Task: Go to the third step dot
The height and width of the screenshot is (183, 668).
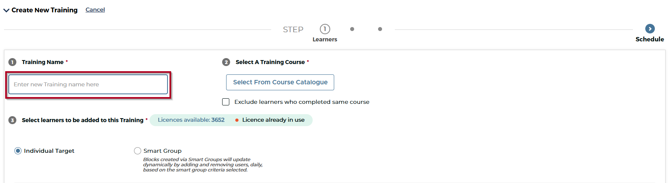Action: (x=380, y=29)
